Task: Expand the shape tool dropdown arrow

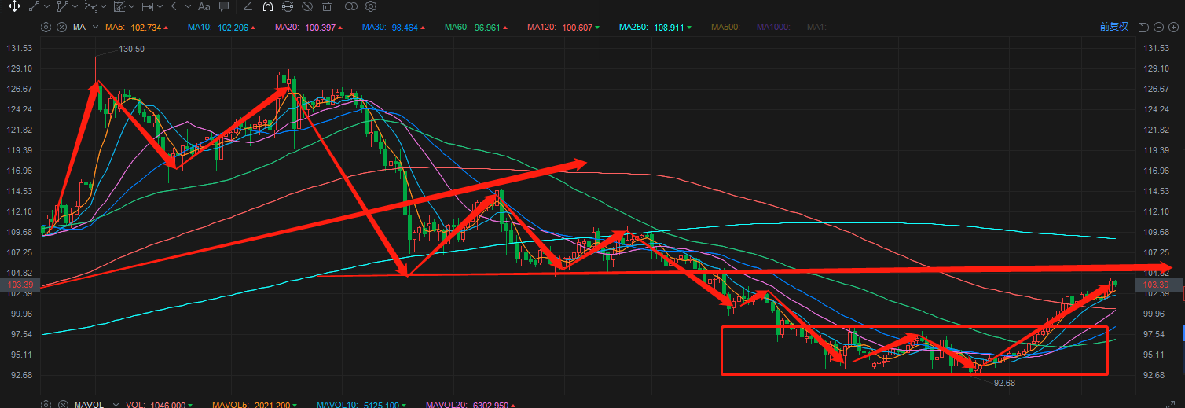Action: pyautogui.click(x=75, y=6)
